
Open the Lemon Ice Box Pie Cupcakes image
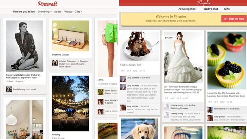click(x=226, y=61)
